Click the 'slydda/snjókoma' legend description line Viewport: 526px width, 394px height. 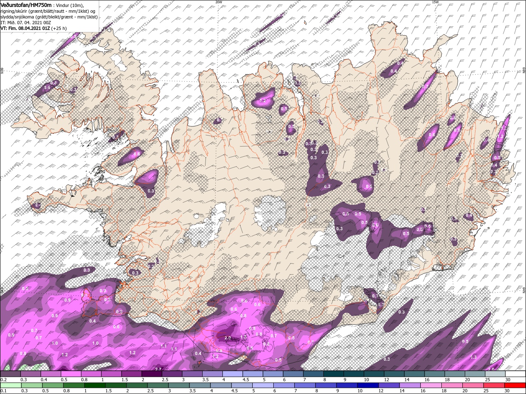[49, 17]
